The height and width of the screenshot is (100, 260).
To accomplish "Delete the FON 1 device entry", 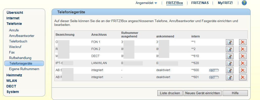I will (243, 42).
